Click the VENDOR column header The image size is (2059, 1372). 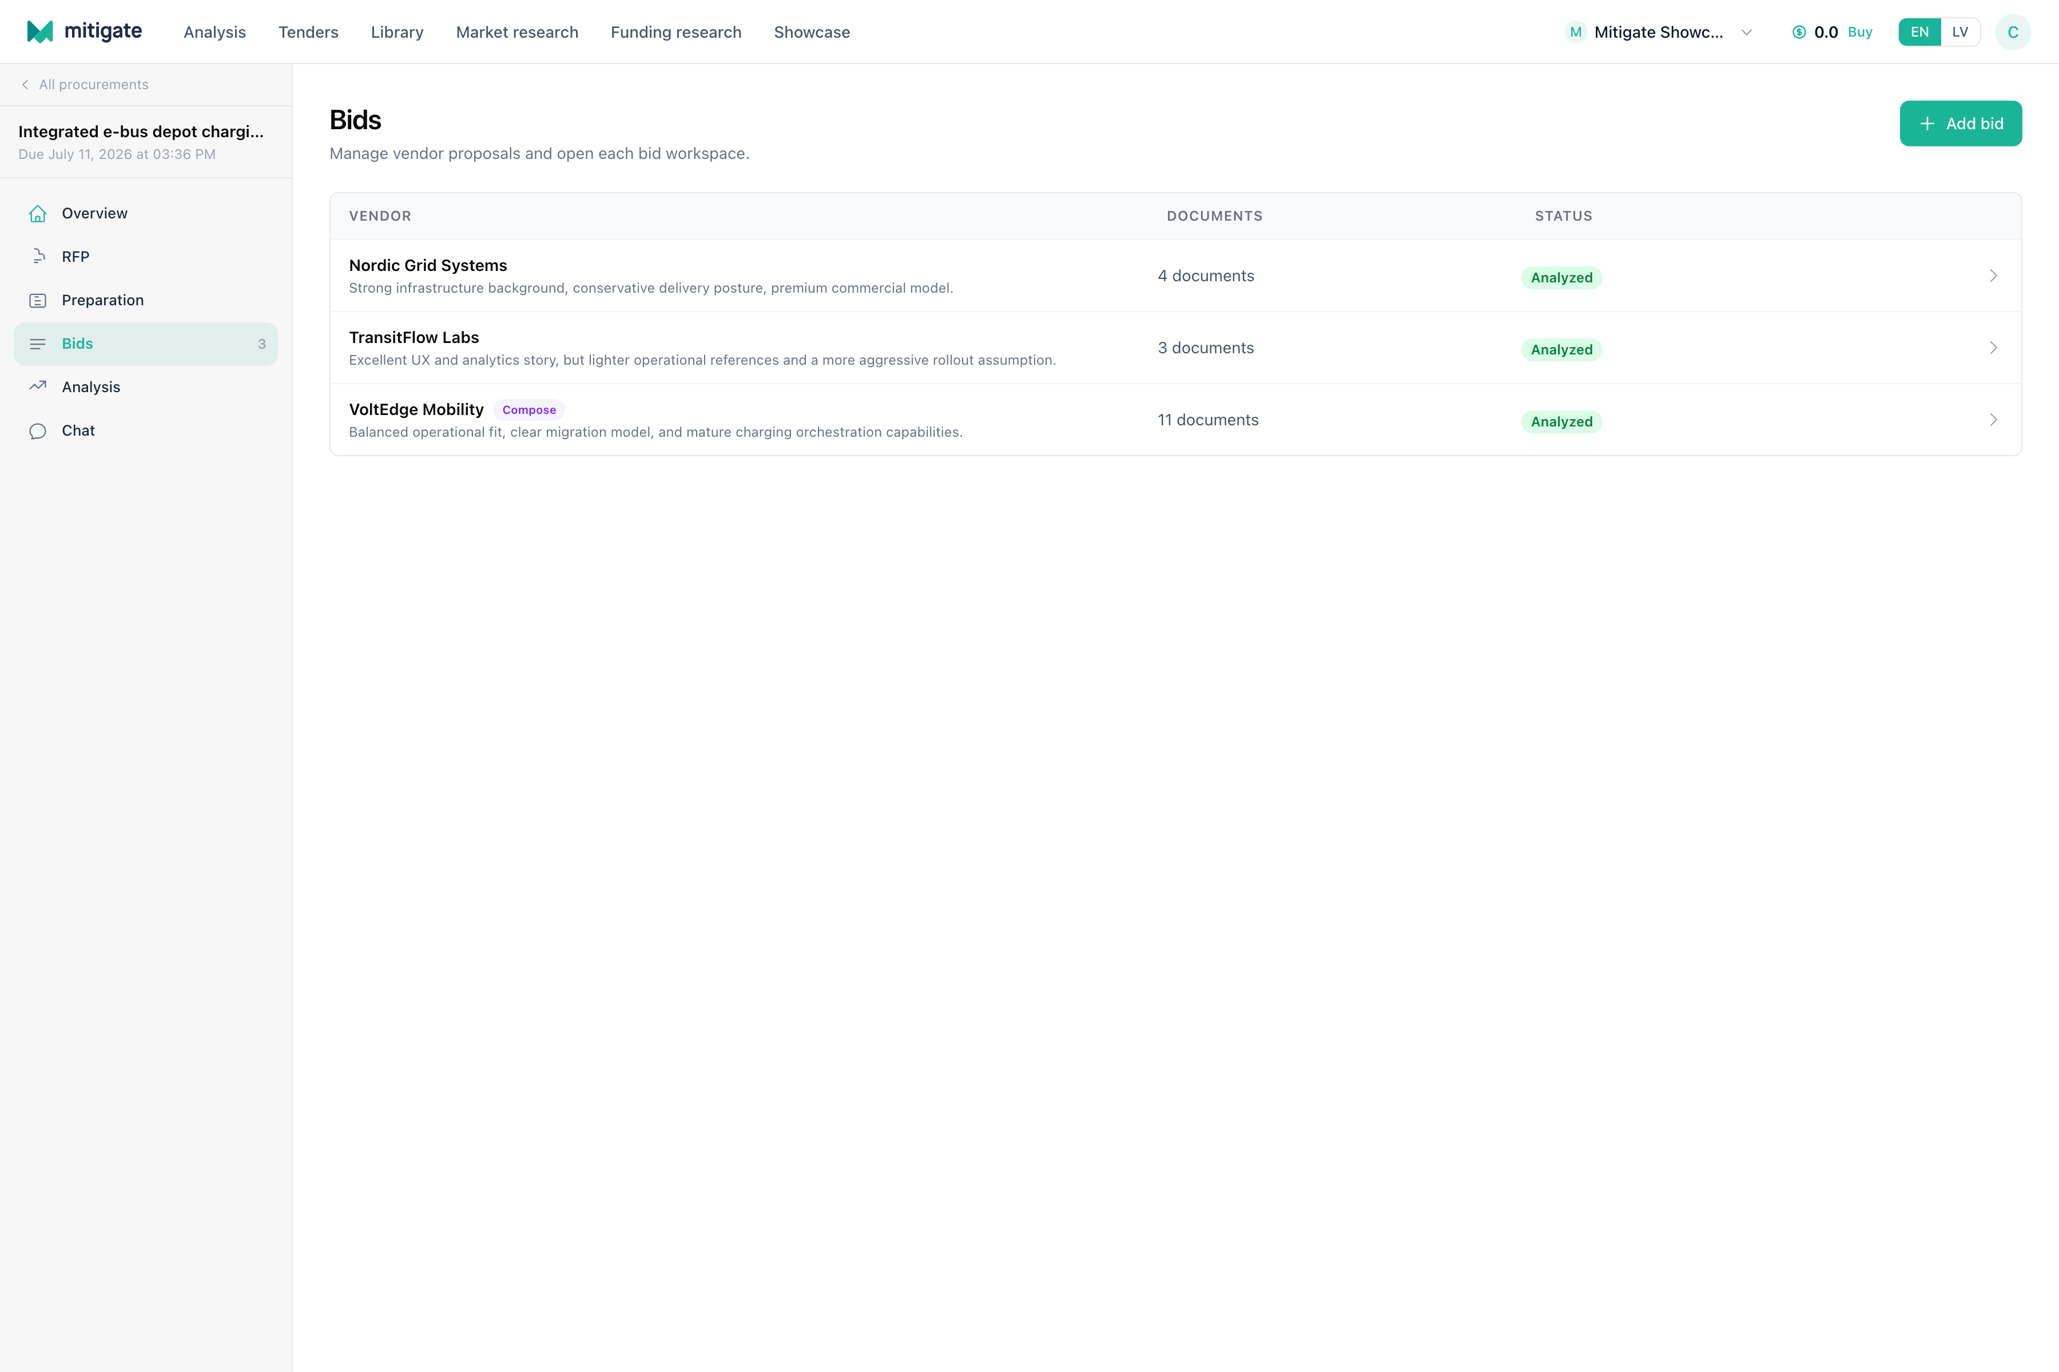pyautogui.click(x=380, y=216)
